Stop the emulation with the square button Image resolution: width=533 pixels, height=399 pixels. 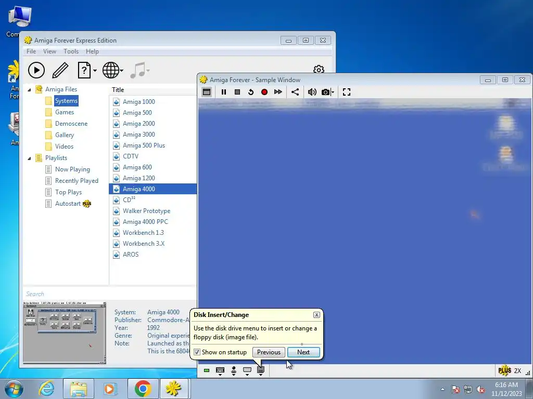[x=237, y=92]
